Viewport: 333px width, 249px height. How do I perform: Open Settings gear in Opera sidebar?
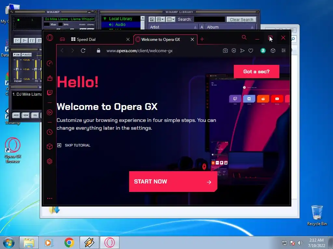[x=49, y=161]
